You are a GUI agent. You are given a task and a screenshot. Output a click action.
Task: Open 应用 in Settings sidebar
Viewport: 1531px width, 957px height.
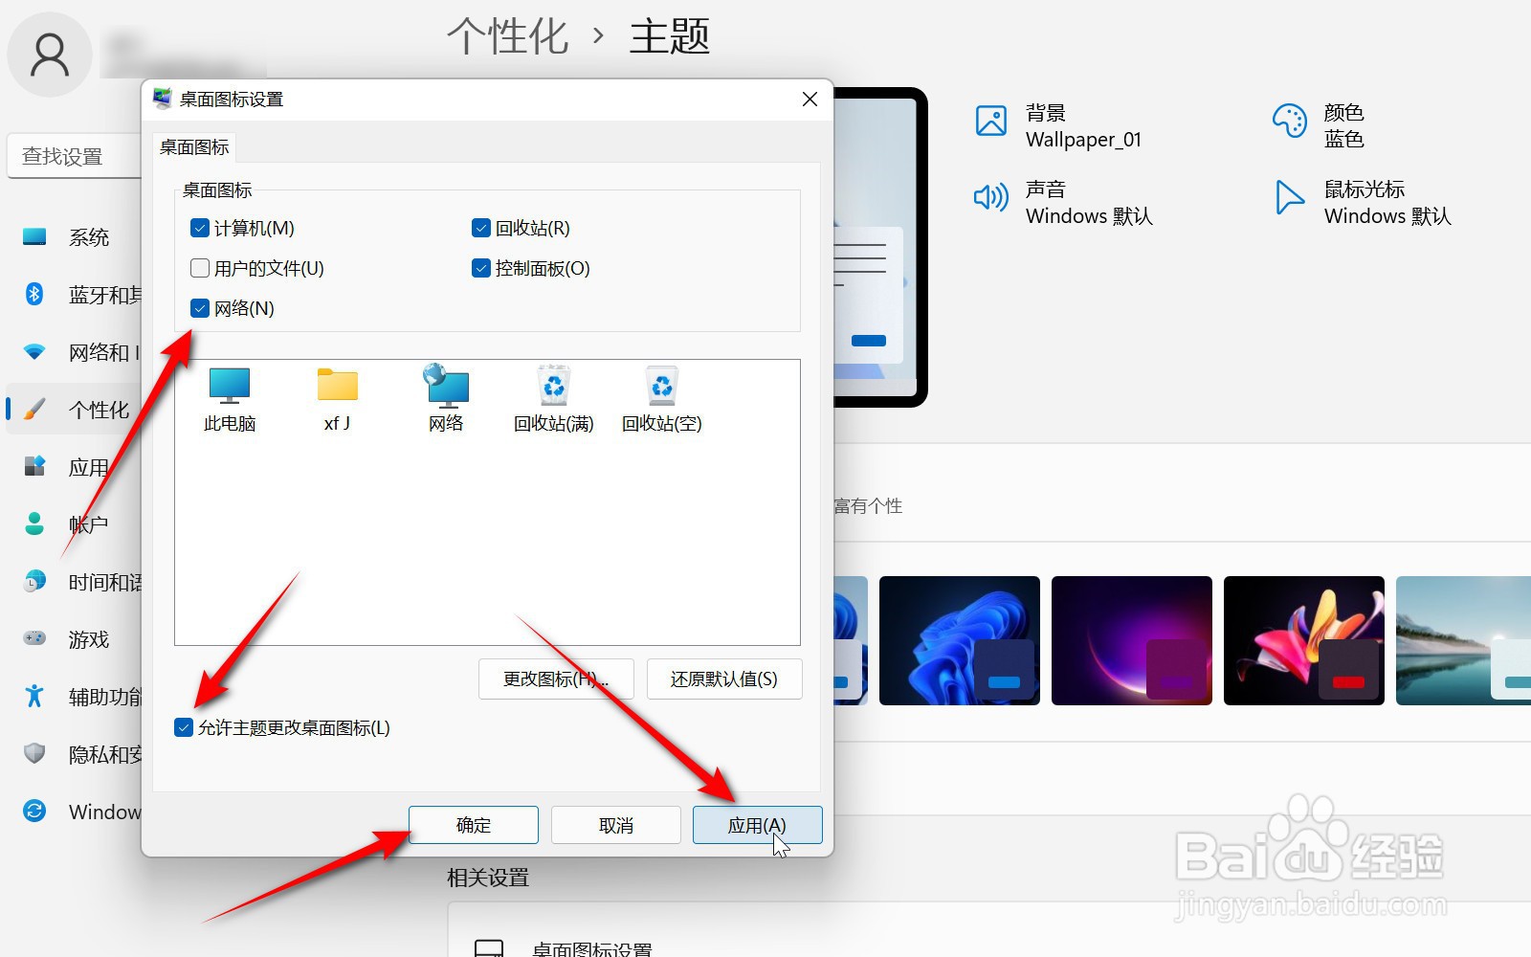pyautogui.click(x=75, y=467)
